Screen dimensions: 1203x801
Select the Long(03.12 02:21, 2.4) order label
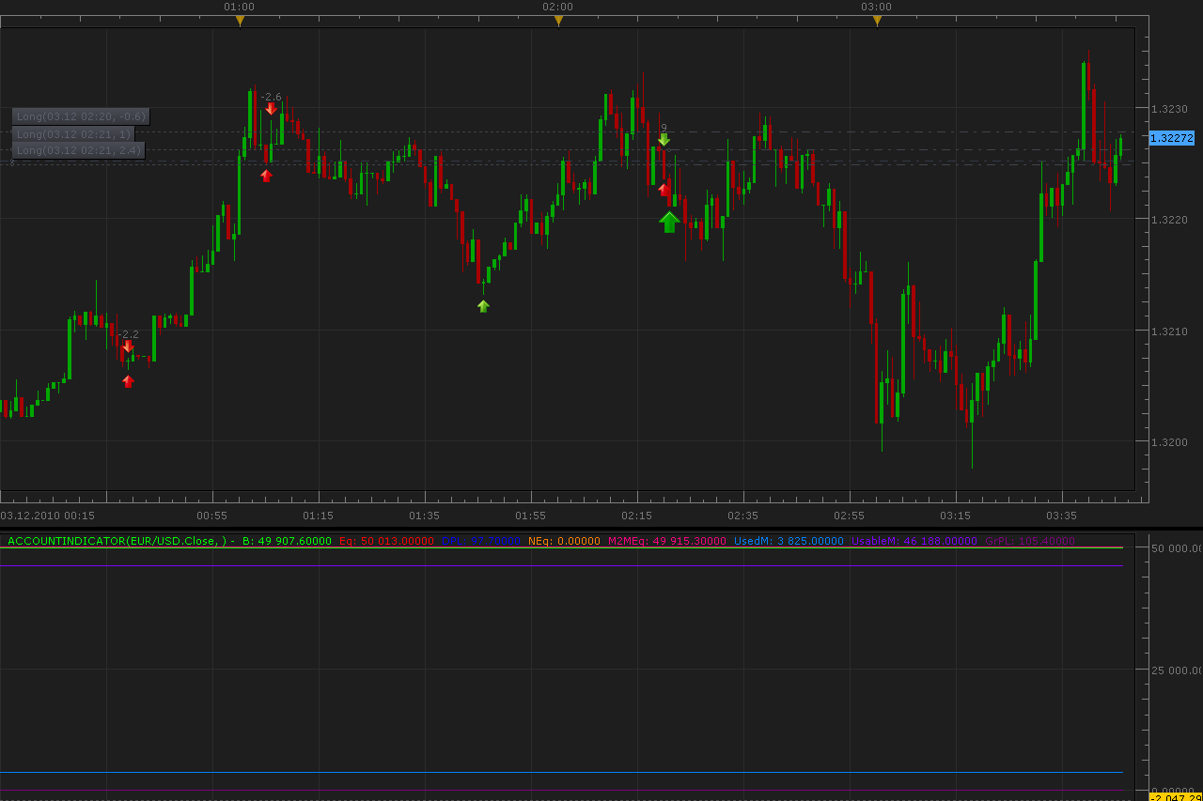pos(79,150)
